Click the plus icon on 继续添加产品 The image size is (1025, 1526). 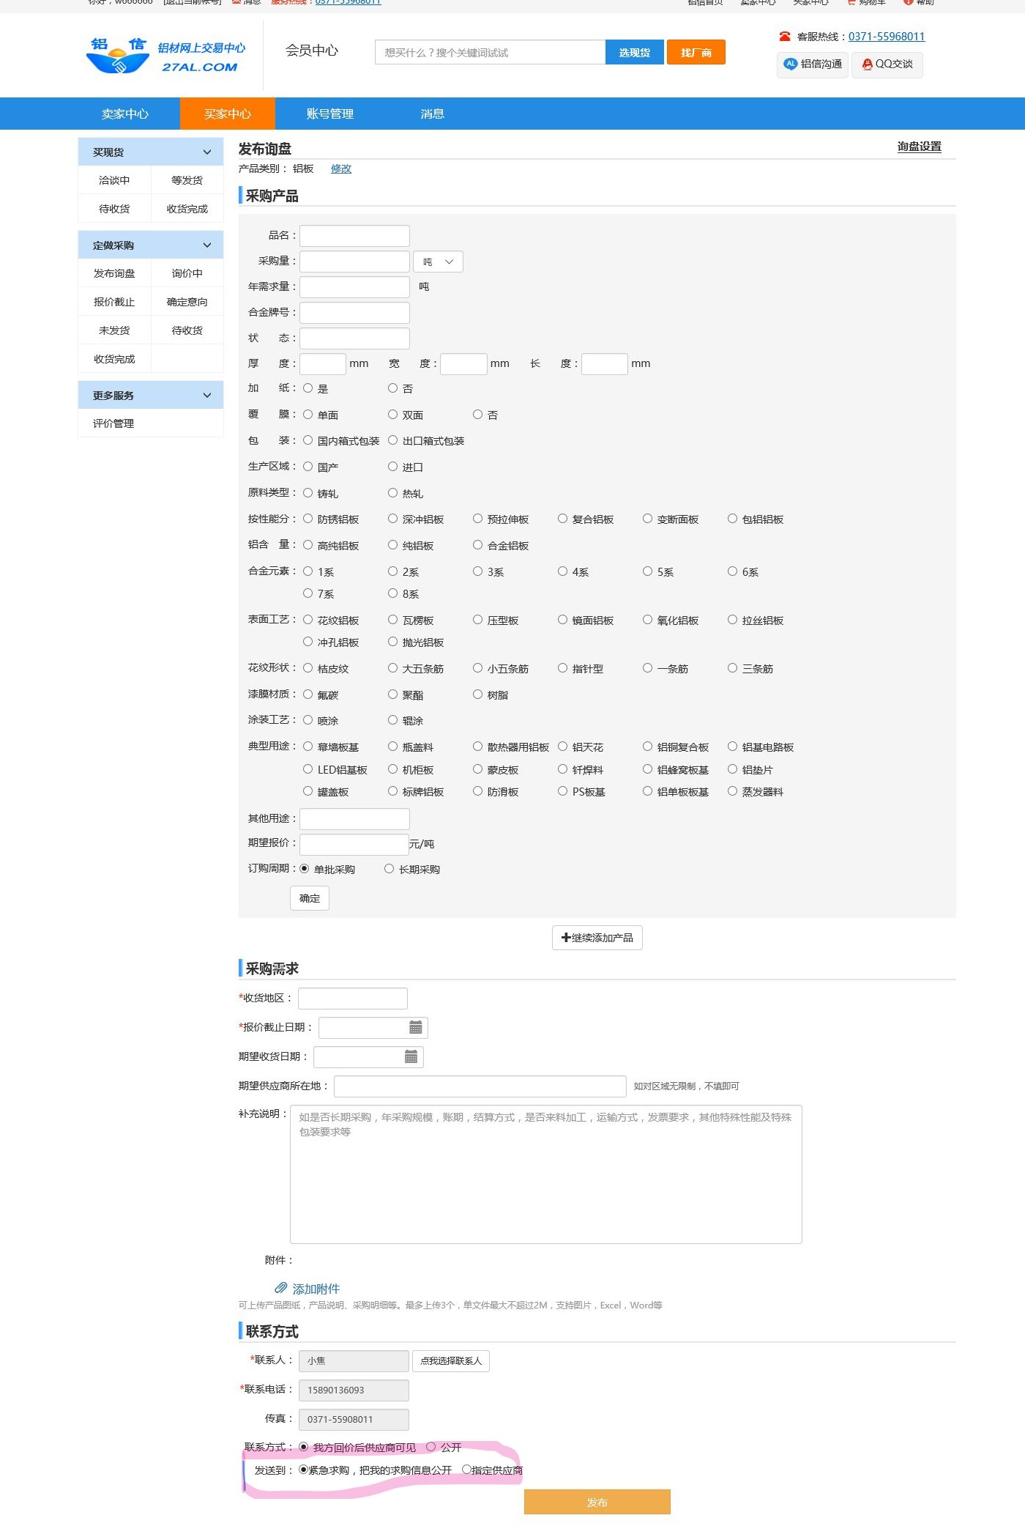click(x=566, y=938)
